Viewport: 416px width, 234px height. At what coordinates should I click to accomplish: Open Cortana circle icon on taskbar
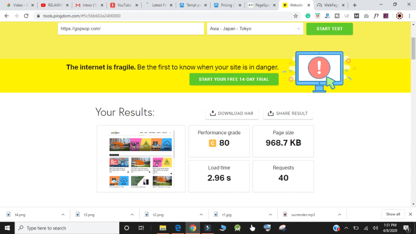pos(127,228)
